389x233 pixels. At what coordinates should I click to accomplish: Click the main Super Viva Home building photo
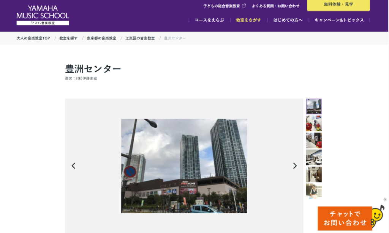184,166
